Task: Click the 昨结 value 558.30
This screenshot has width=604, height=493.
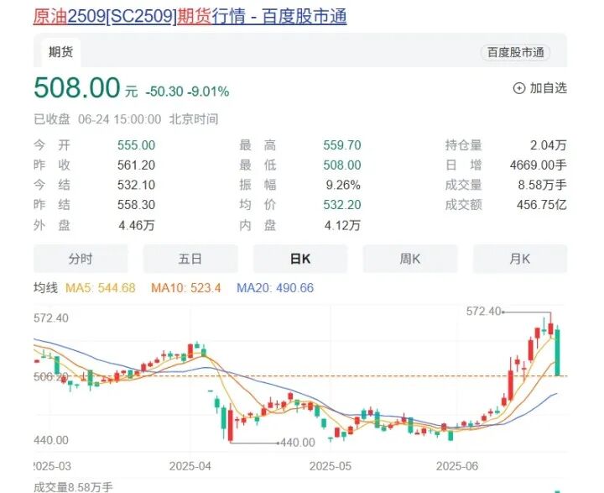Action: [137, 205]
